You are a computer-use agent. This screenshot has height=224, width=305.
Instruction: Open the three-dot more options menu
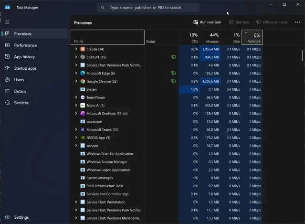(x=297, y=22)
